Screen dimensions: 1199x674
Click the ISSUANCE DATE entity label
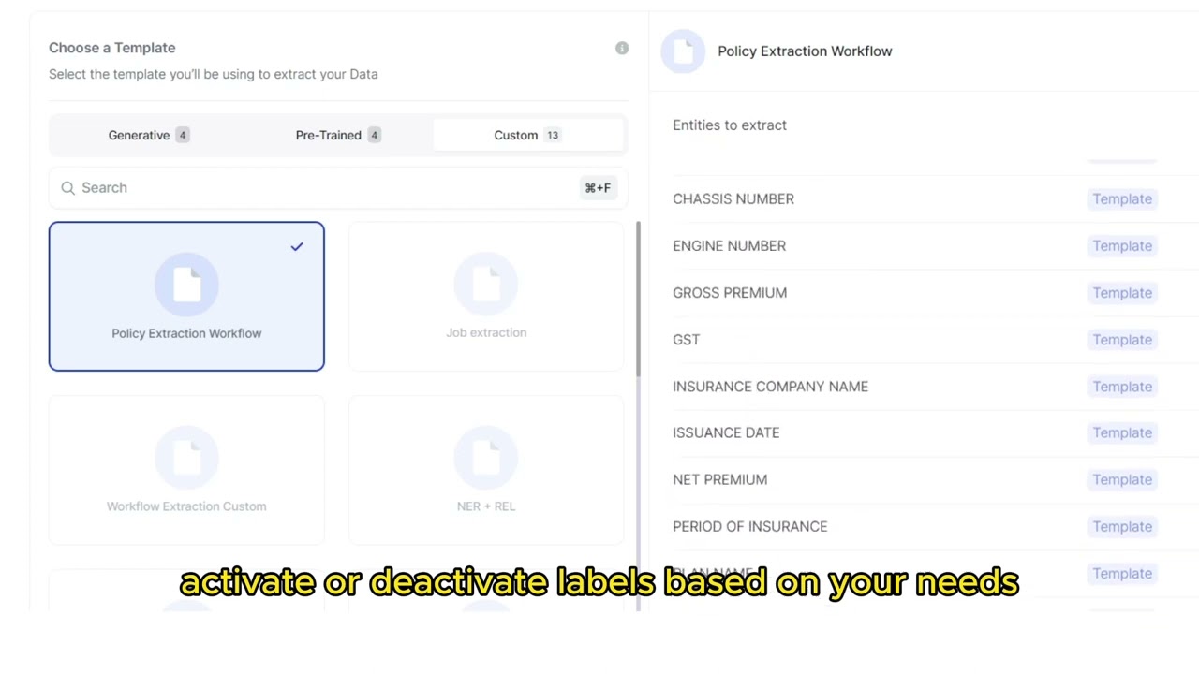[726, 432]
